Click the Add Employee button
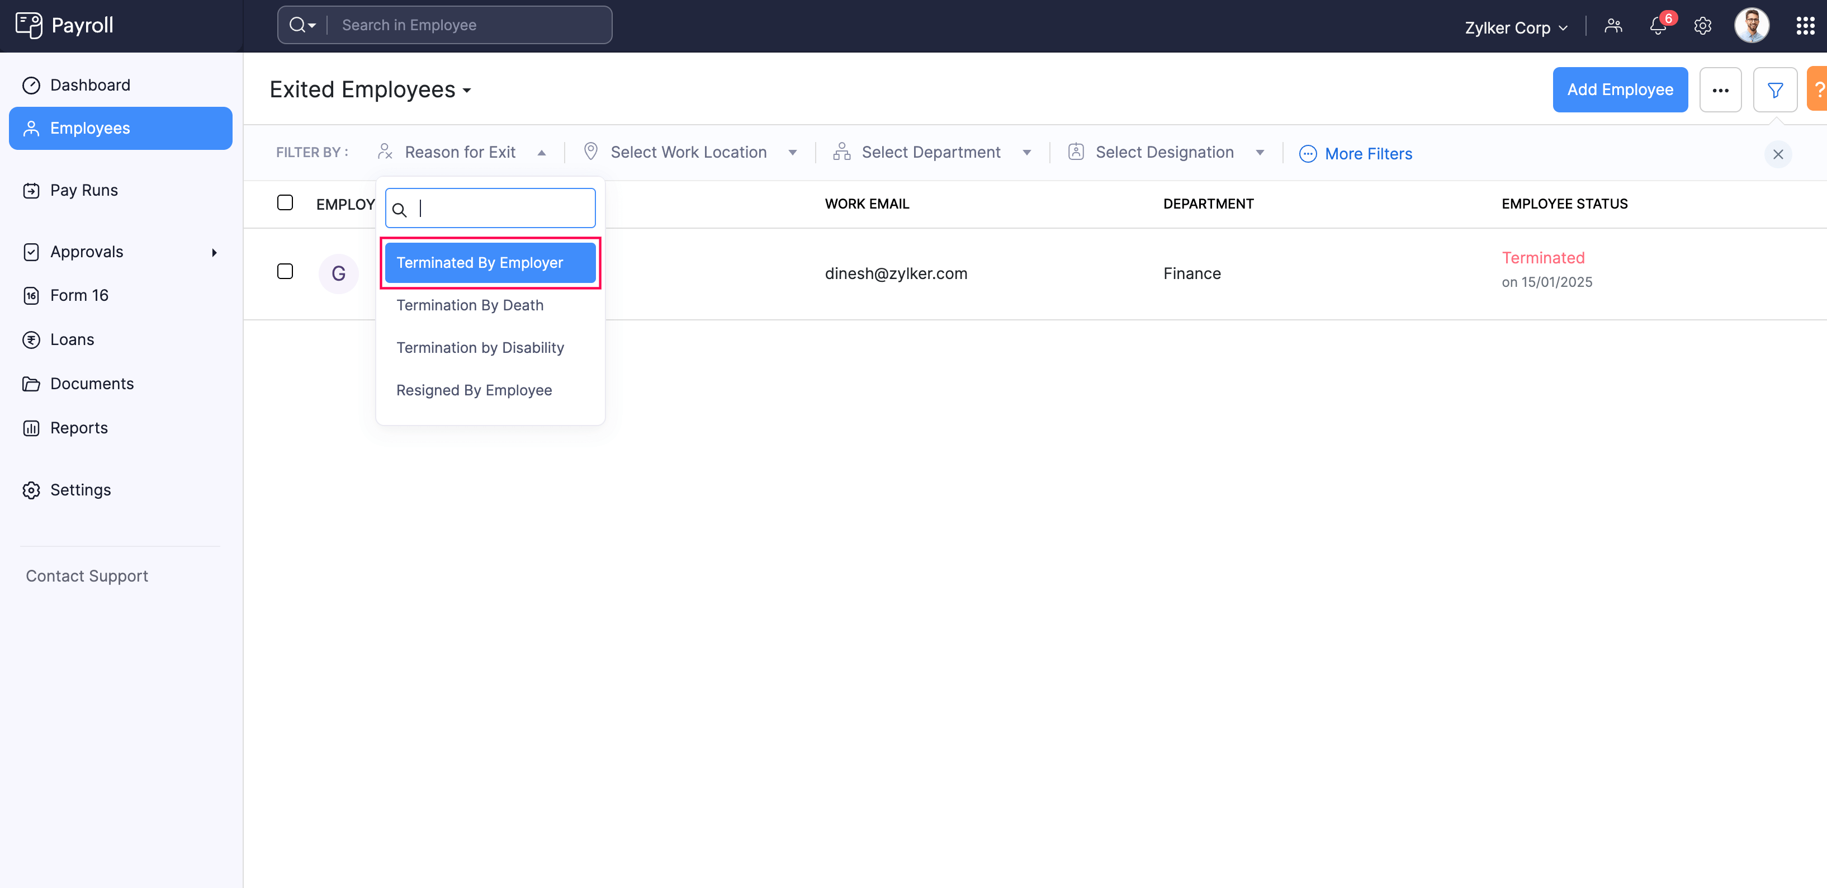 click(1620, 90)
